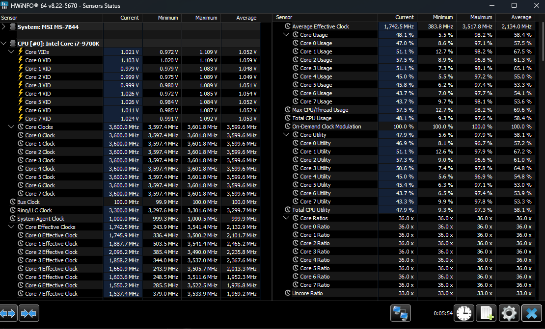This screenshot has height=329, width=545.
Task: Click Ring/LLC Clock current value 3,300.0 MHz
Action: (123, 210)
